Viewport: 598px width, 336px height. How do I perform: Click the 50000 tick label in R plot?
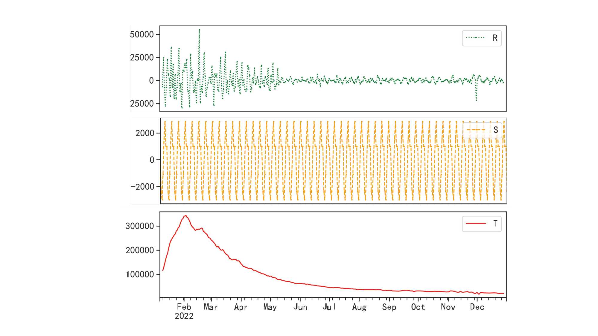click(x=142, y=34)
